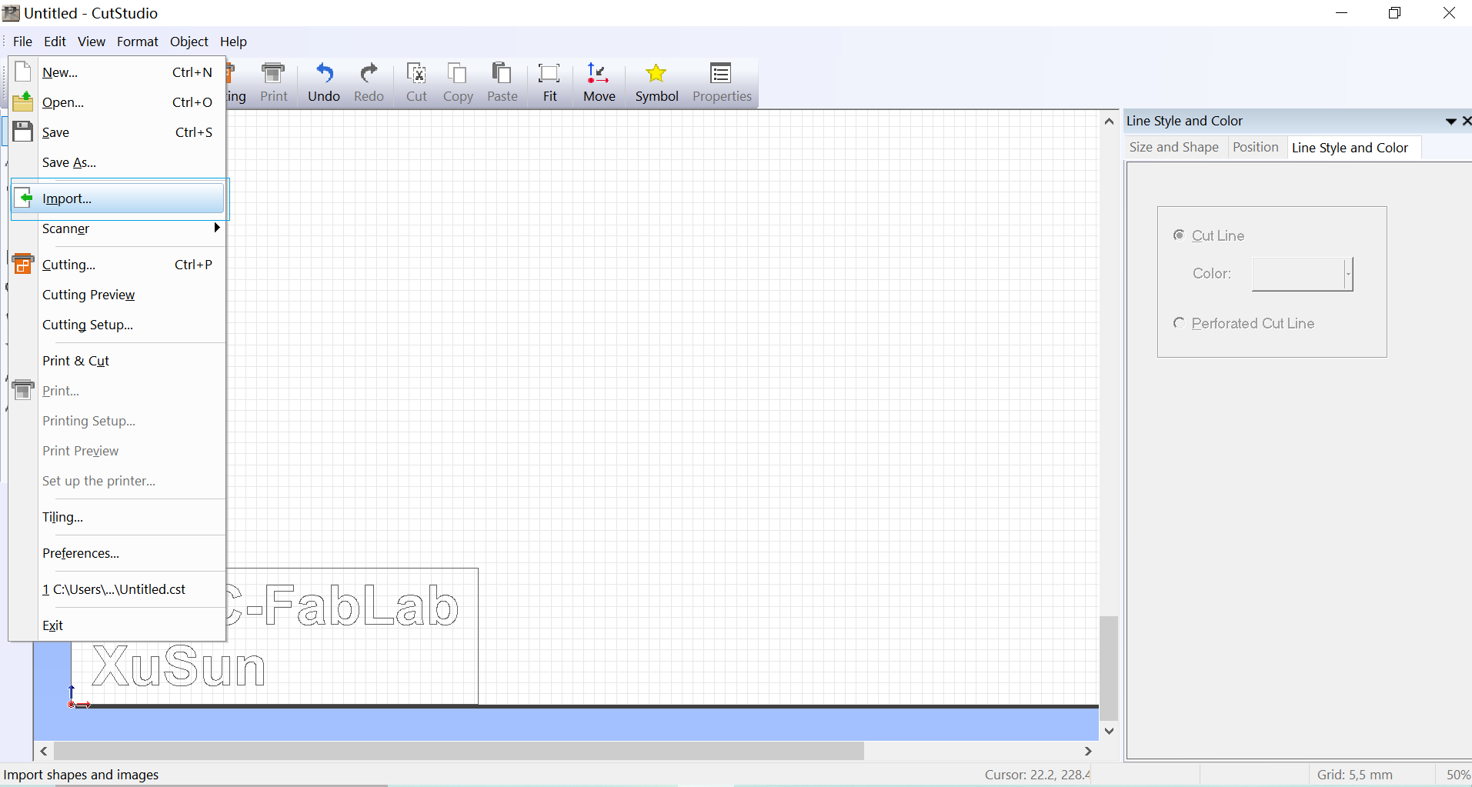
Task: Click the Save floppy disk icon
Action: pos(23,132)
